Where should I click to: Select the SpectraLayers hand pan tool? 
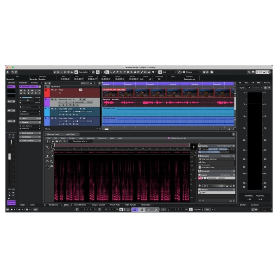pos(47,162)
